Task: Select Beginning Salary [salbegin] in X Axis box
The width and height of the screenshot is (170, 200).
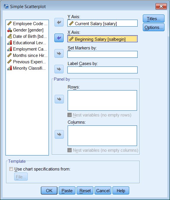Action: [x=102, y=39]
